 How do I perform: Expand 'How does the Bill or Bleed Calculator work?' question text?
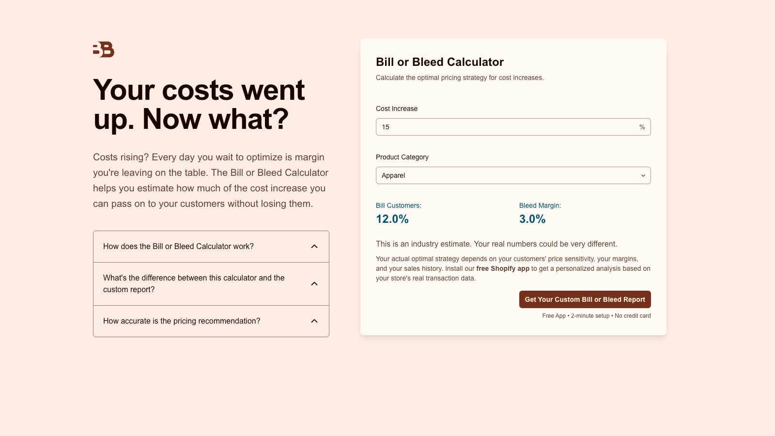(x=178, y=247)
